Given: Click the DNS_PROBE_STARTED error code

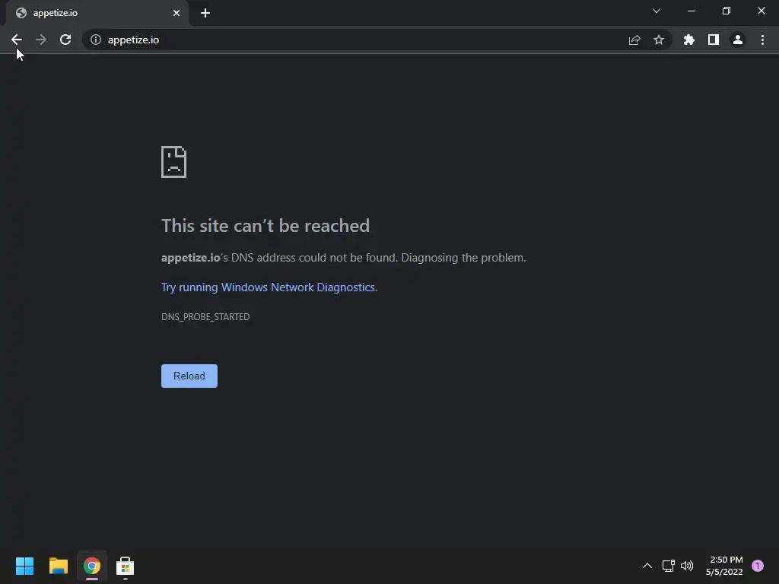Looking at the screenshot, I should [205, 317].
